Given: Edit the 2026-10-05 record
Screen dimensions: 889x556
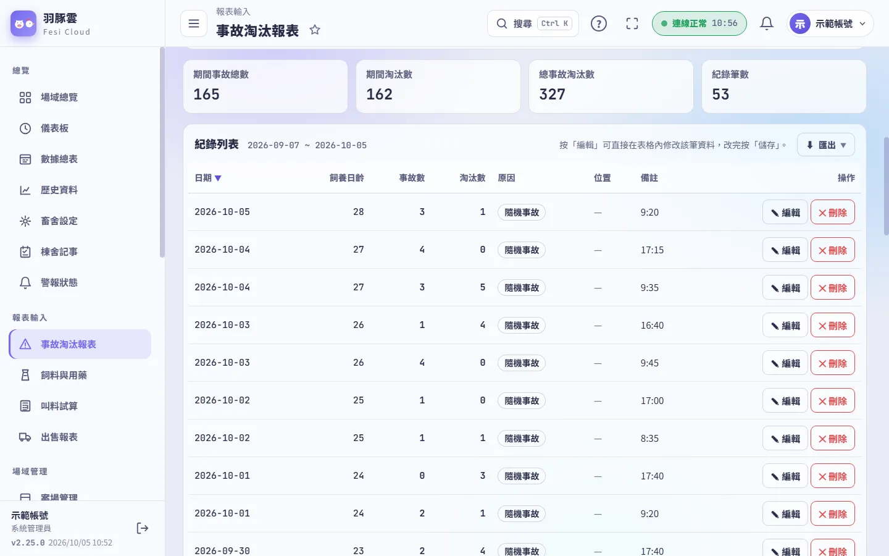Looking at the screenshot, I should point(785,213).
